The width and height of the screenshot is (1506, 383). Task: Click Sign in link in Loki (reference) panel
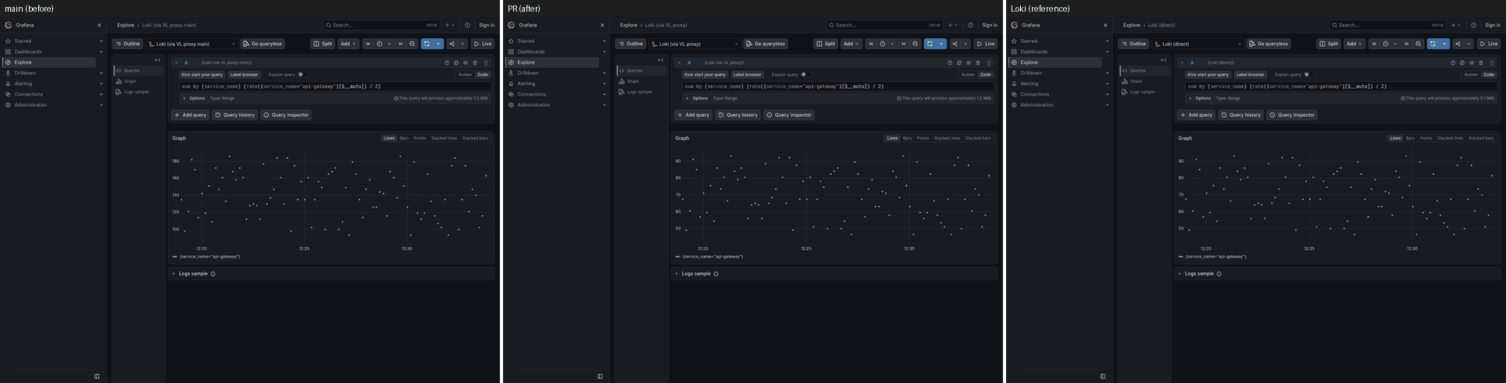(x=1493, y=25)
